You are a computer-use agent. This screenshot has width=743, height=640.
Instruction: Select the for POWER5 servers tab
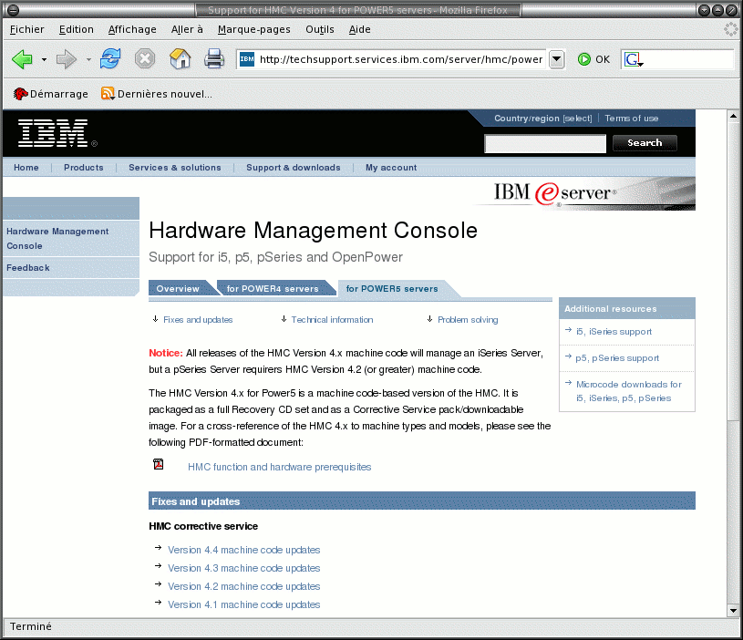392,288
